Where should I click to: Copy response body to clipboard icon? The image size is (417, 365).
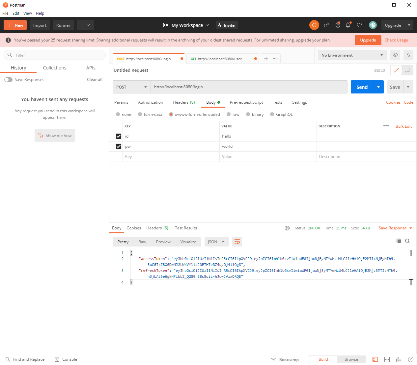tap(399, 241)
